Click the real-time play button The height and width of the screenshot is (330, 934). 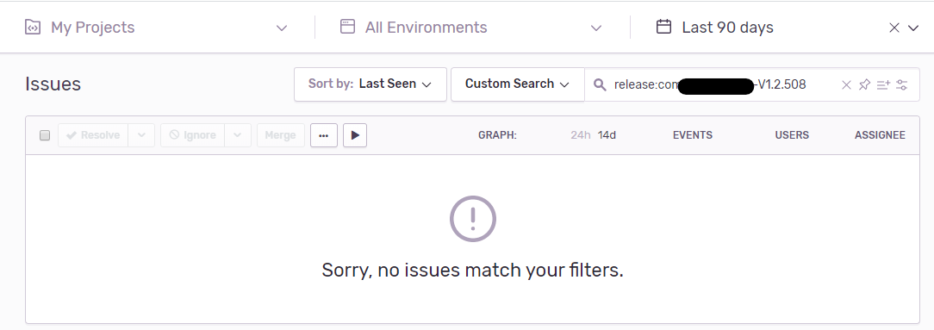[355, 135]
